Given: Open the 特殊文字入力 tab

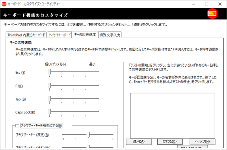Looking at the screenshot, I should point(110,35).
